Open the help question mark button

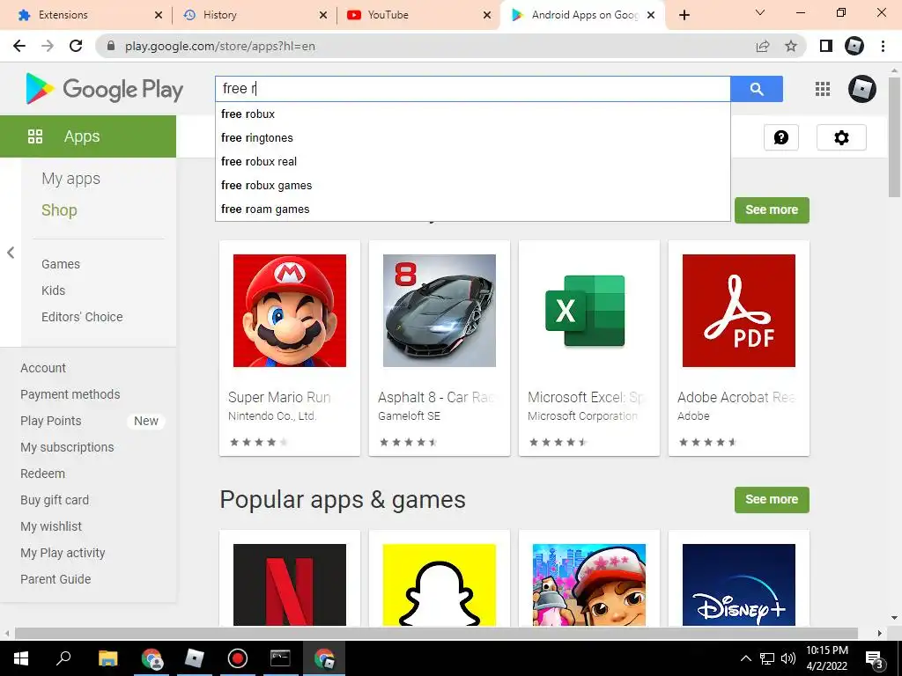[781, 137]
